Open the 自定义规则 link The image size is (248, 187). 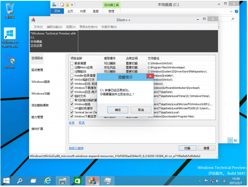[76, 148]
